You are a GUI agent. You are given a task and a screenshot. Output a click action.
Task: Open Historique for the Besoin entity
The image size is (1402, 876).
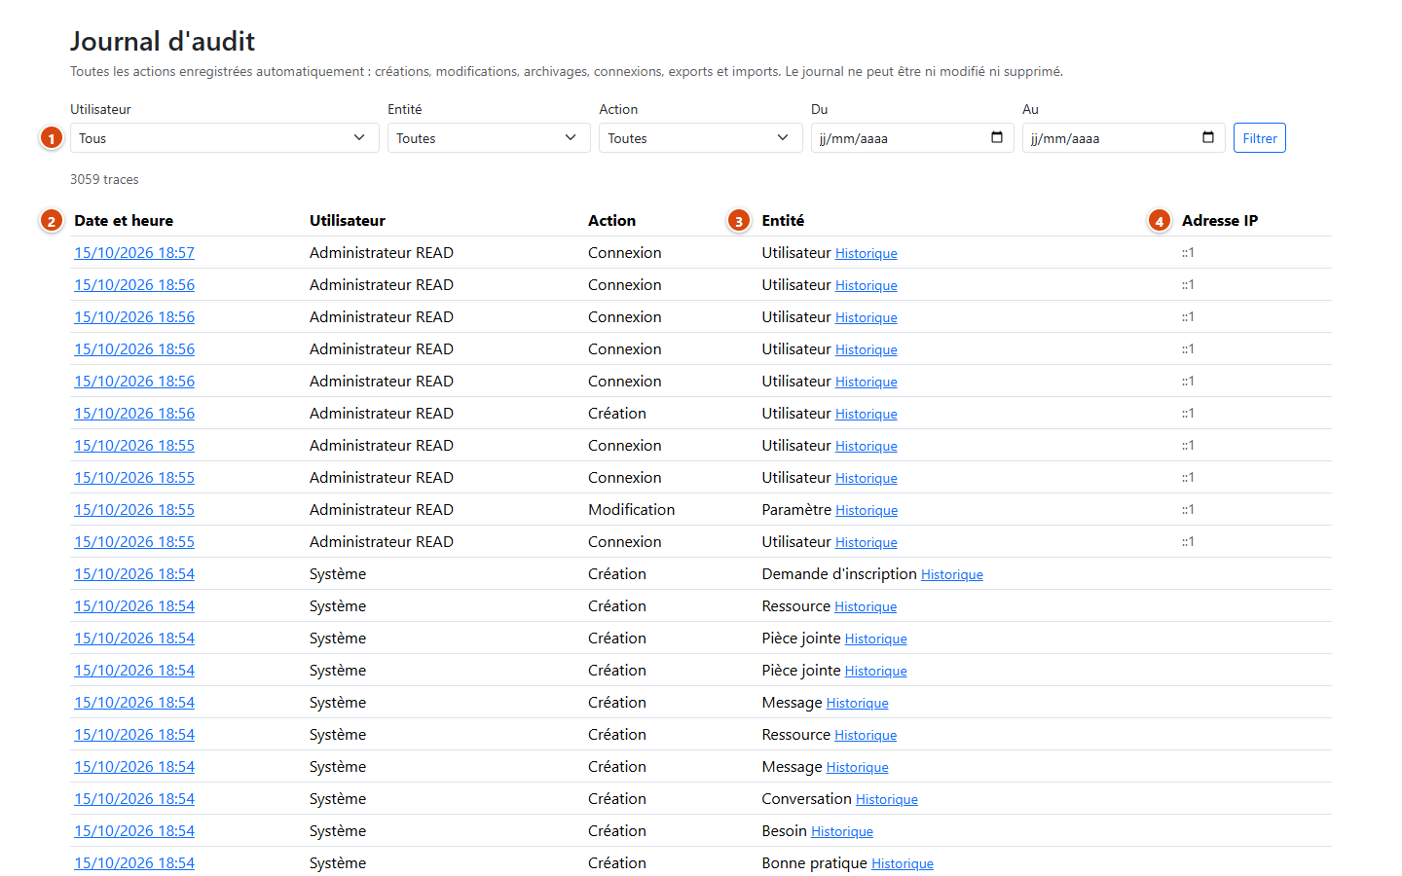pos(842,832)
